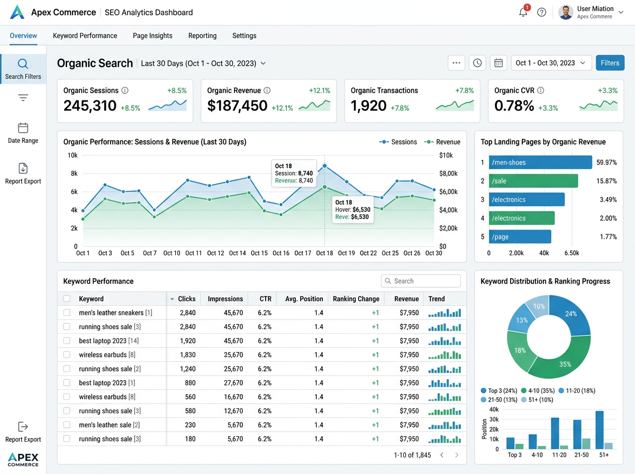Click the 4-10 (35%) legend color dot
The width and height of the screenshot is (635, 474).
(x=524, y=391)
